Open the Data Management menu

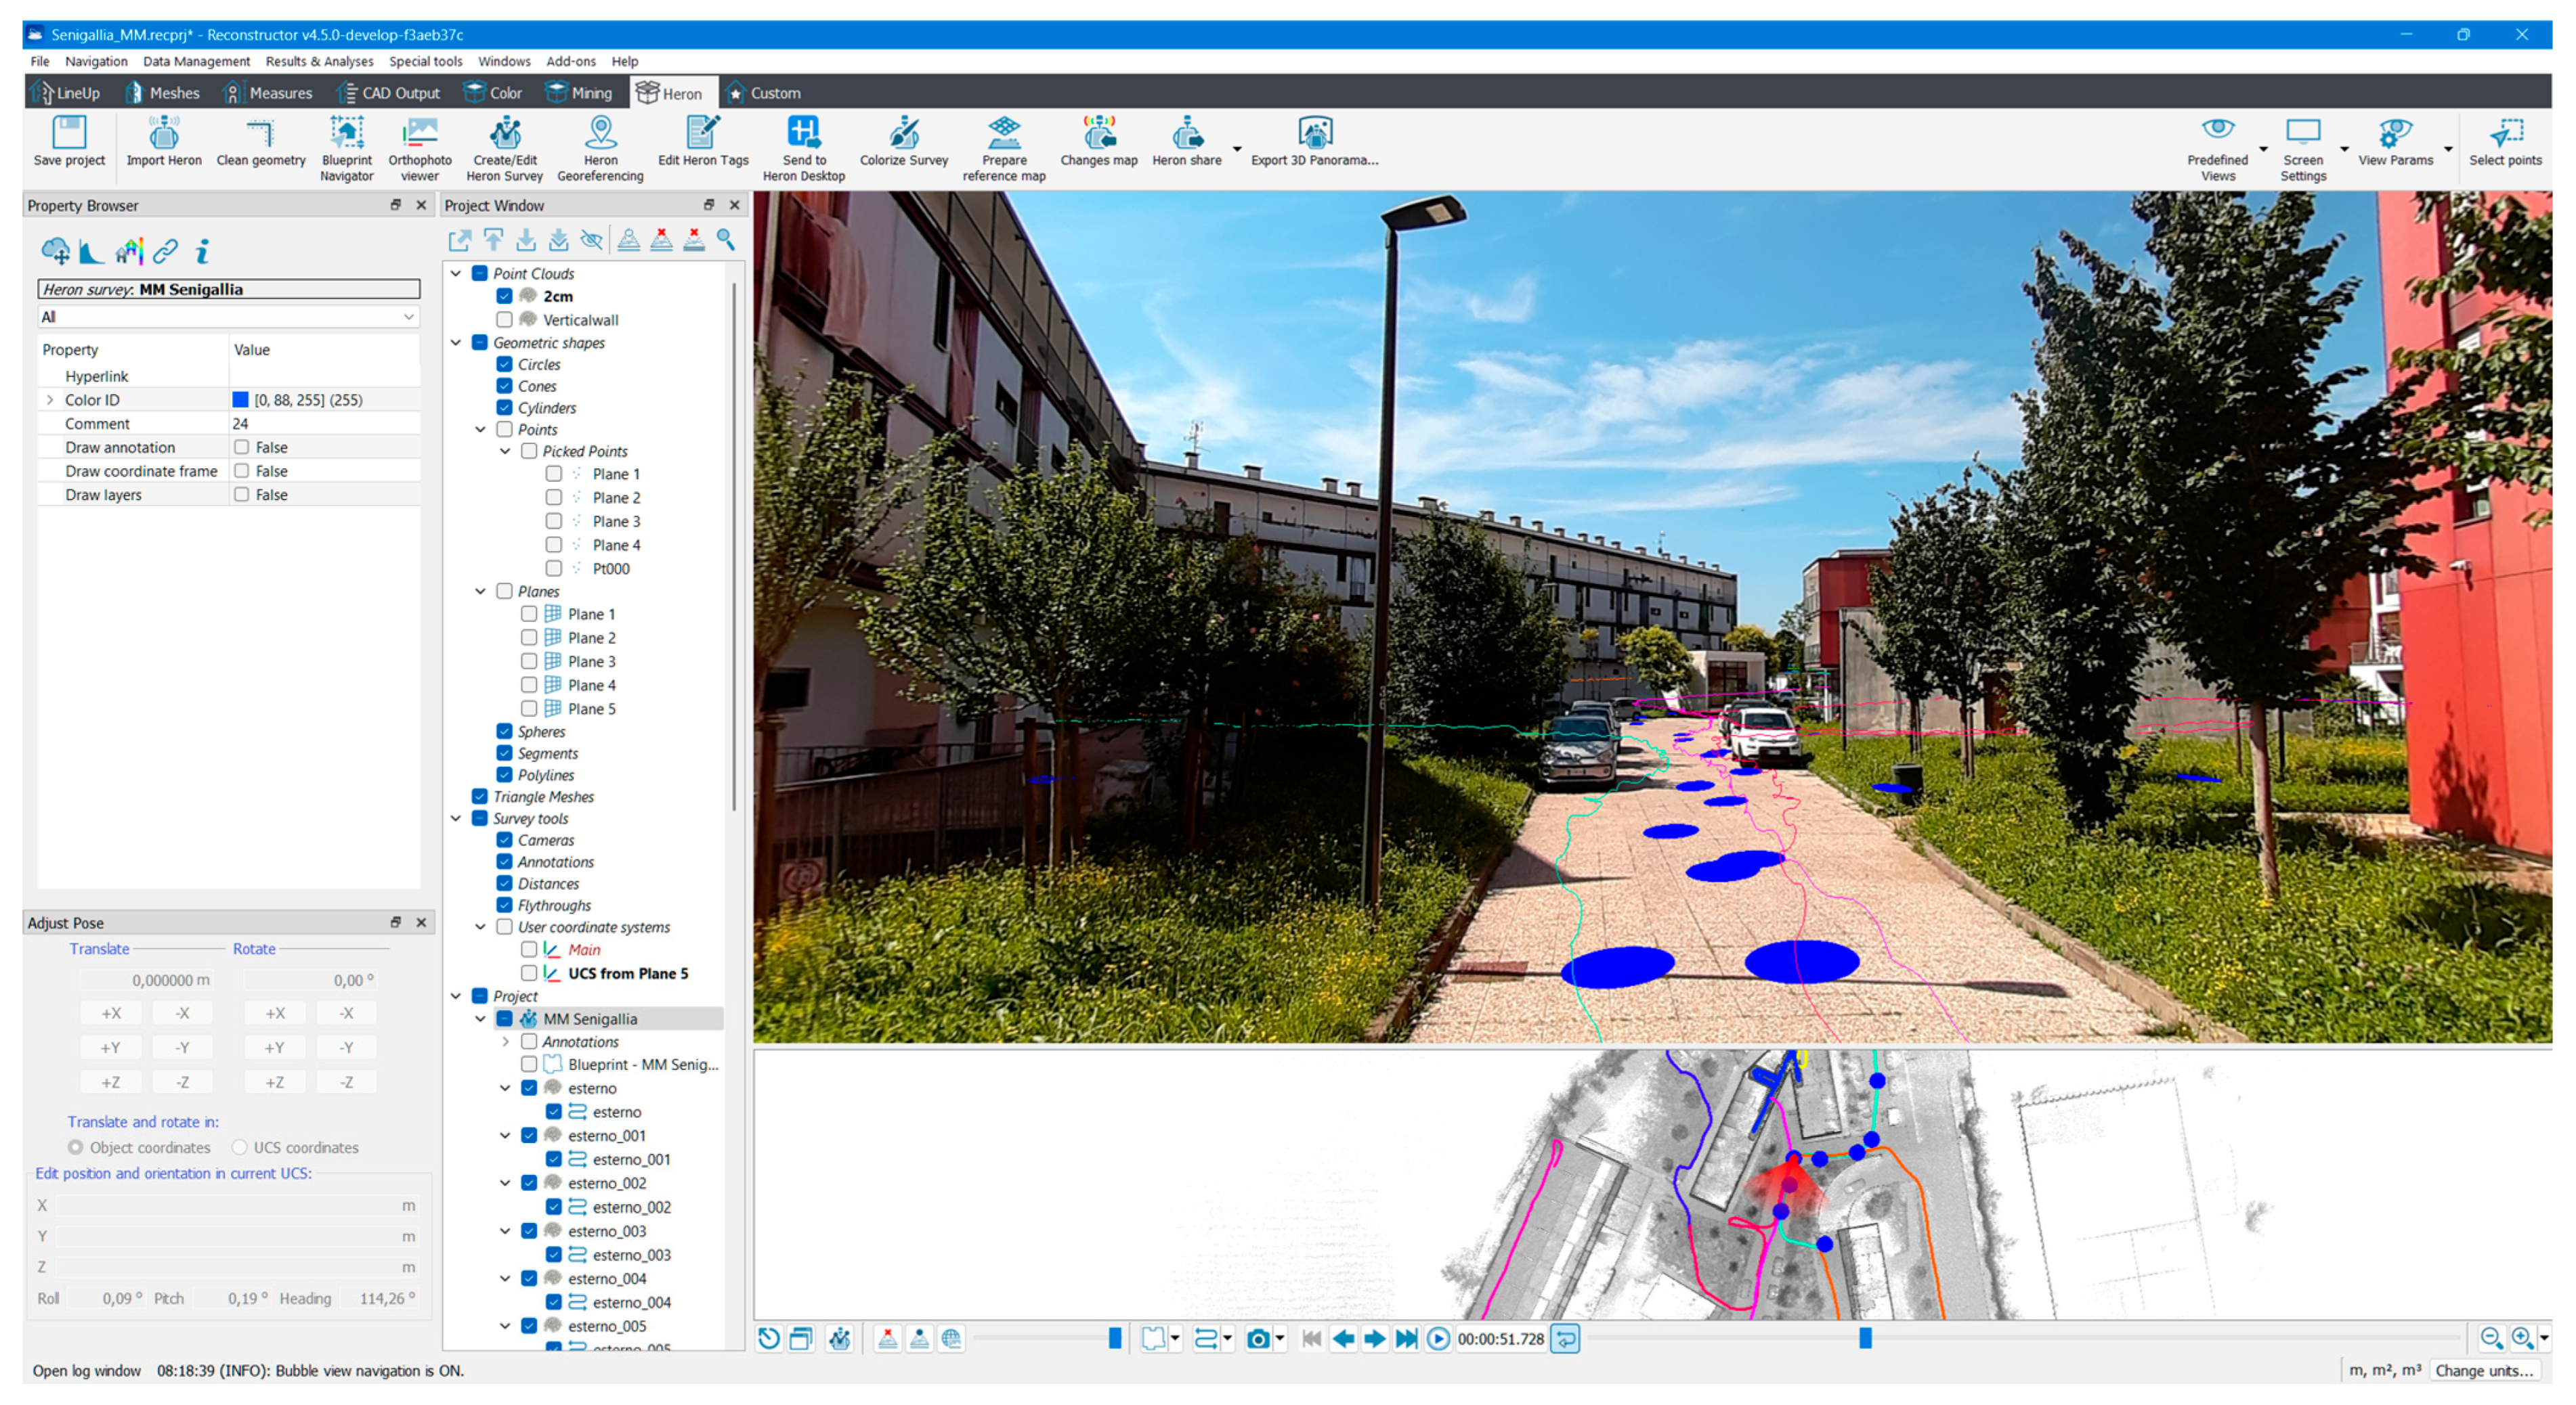tap(196, 61)
